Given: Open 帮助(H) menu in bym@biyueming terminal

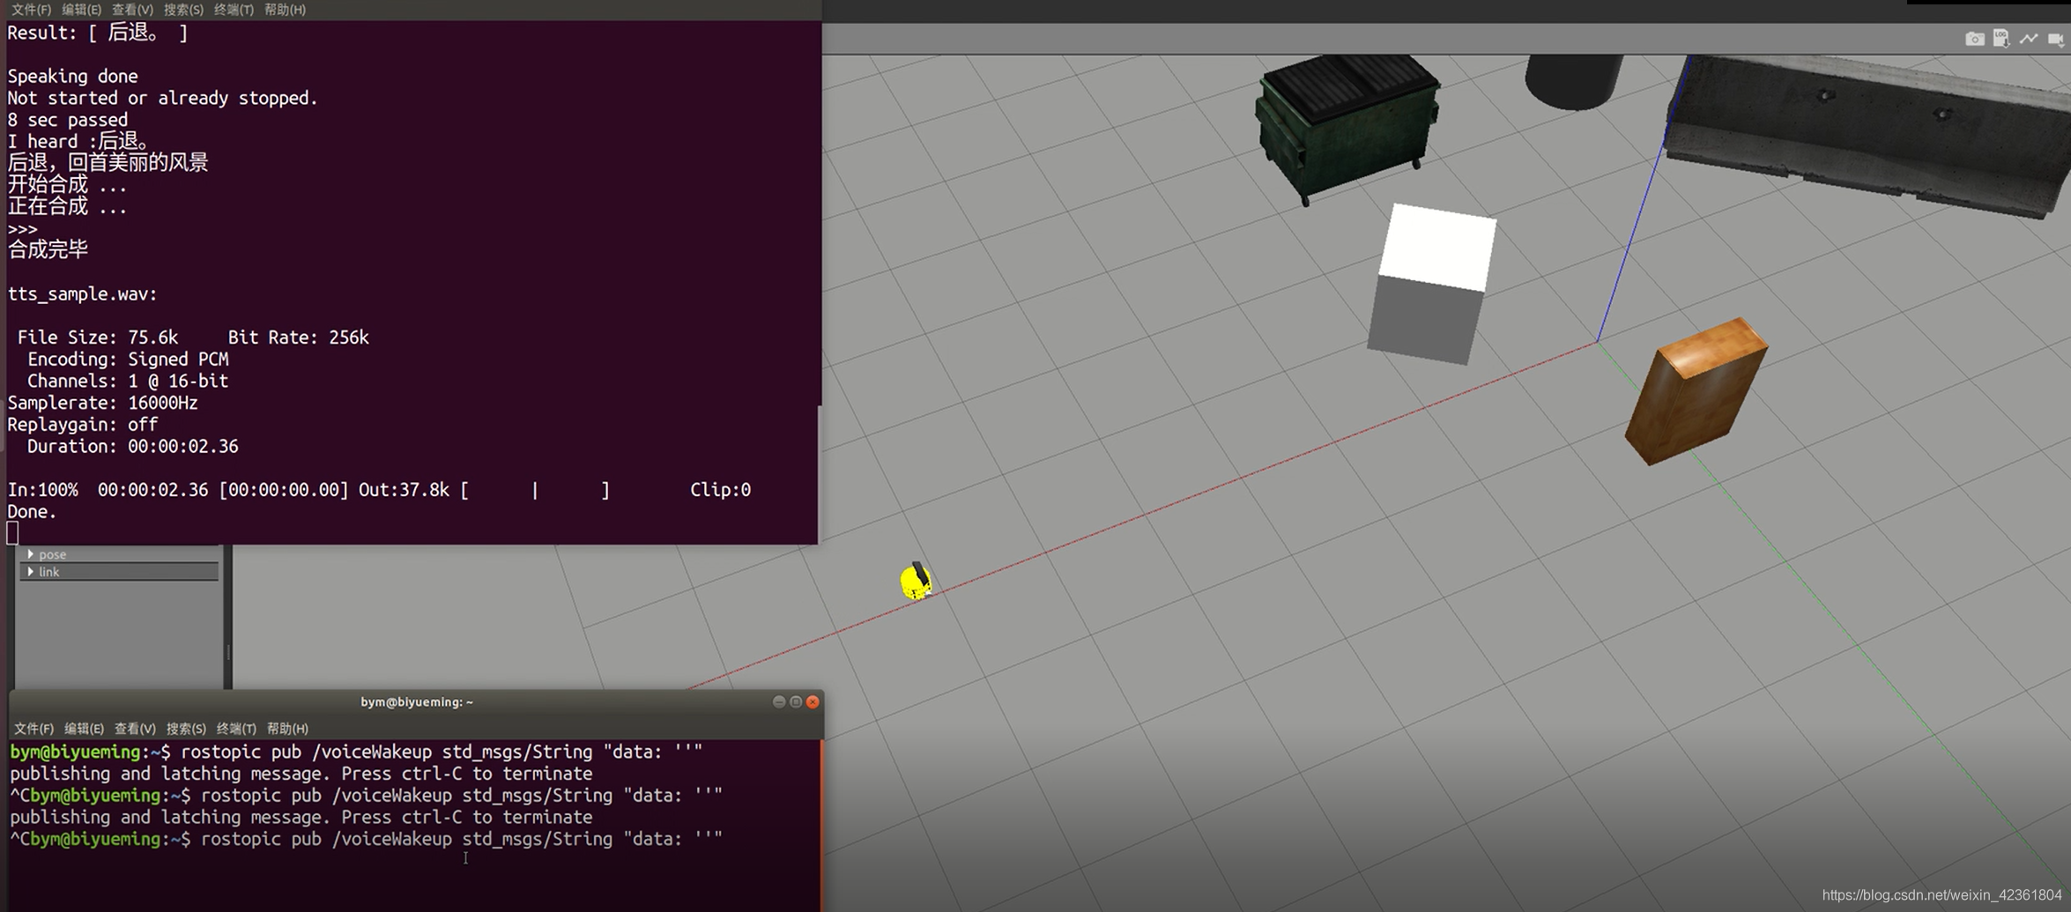Looking at the screenshot, I should 287,729.
